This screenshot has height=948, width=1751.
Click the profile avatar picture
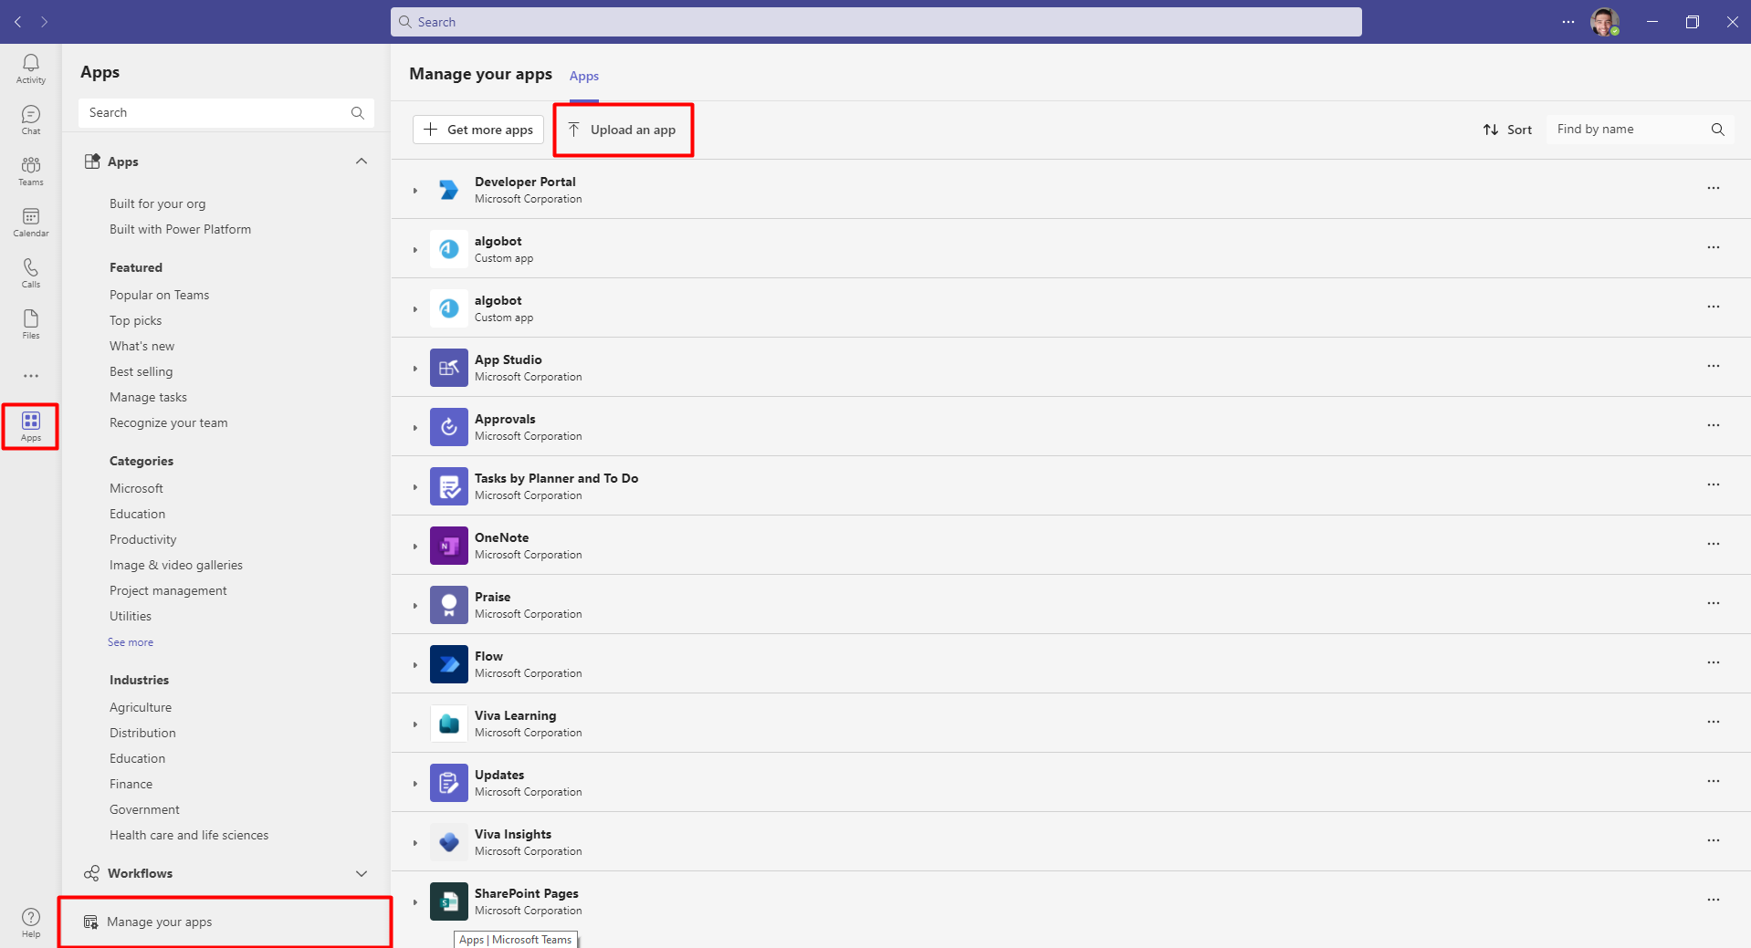[1604, 22]
